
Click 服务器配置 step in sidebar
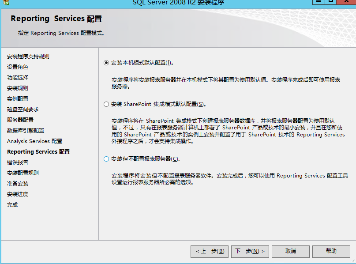[20, 120]
